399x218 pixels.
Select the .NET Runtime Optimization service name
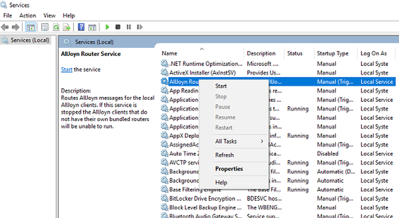206,63
